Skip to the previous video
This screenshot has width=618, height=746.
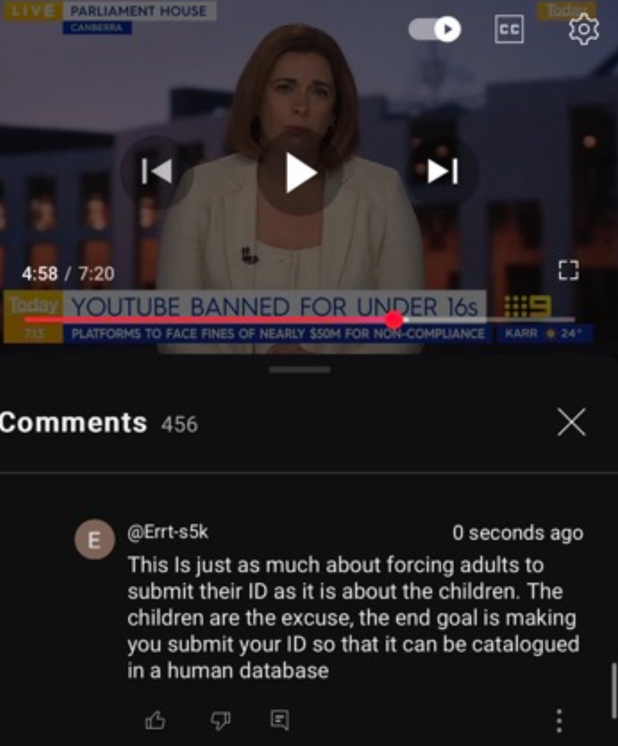click(157, 172)
